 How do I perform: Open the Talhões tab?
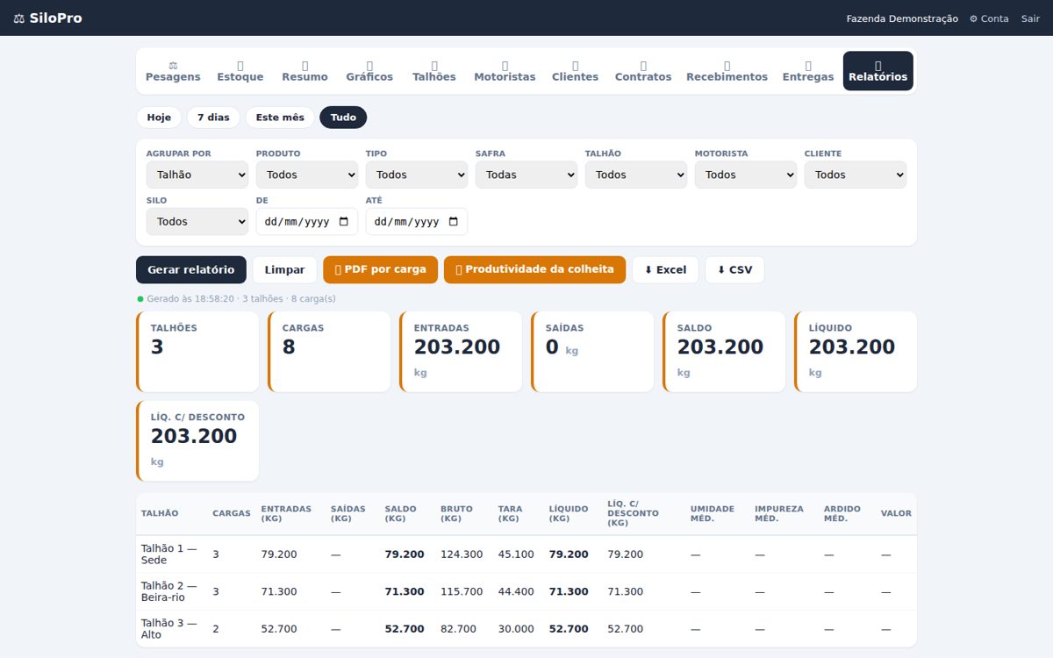[434, 71]
